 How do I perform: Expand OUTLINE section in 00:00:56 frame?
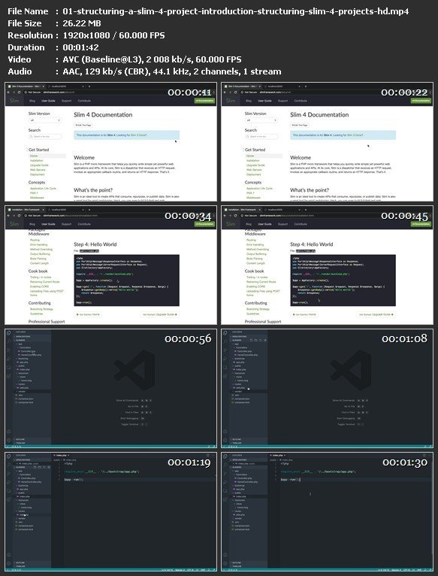point(20,439)
